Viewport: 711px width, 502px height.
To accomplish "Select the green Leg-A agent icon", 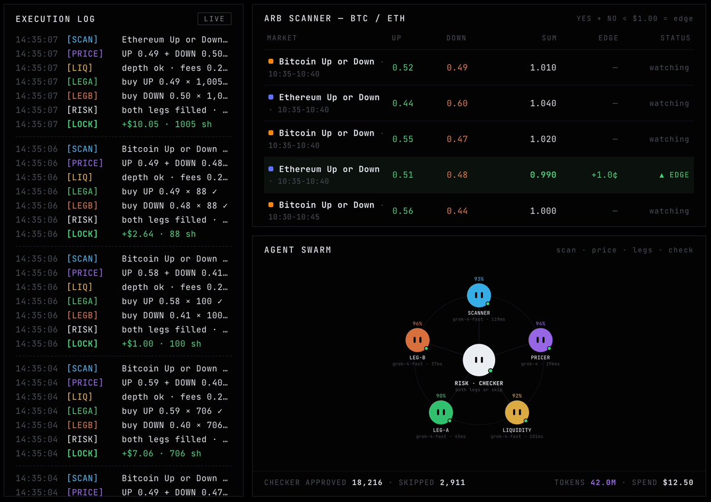I will [x=441, y=413].
